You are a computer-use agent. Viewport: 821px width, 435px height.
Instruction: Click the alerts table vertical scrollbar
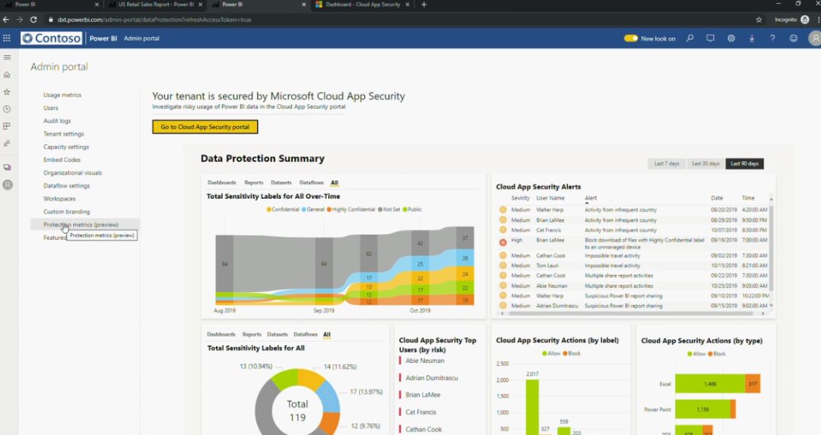pos(771,248)
